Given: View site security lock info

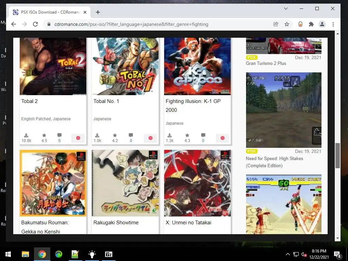Looking at the screenshot, I should pyautogui.click(x=49, y=24).
